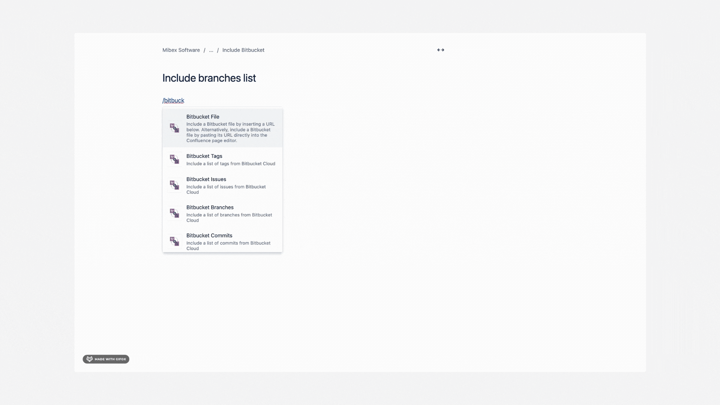Open the Mibex Software breadcrumb link
720x405 pixels.
[x=181, y=50]
